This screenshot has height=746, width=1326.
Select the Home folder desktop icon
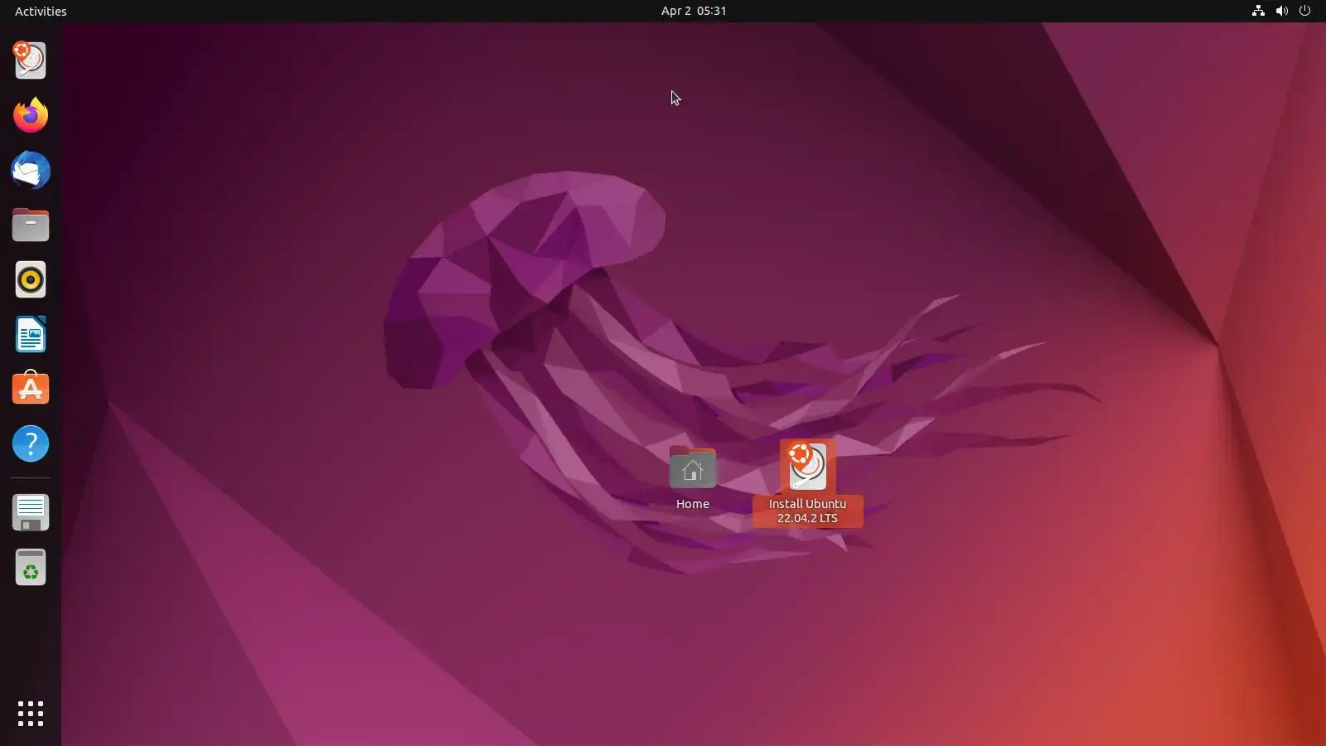[x=692, y=469]
